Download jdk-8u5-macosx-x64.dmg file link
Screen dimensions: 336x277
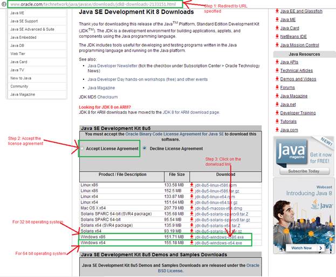point(218,208)
